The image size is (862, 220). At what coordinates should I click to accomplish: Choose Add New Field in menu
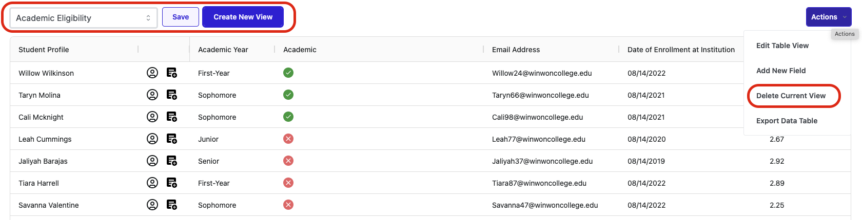[781, 71]
